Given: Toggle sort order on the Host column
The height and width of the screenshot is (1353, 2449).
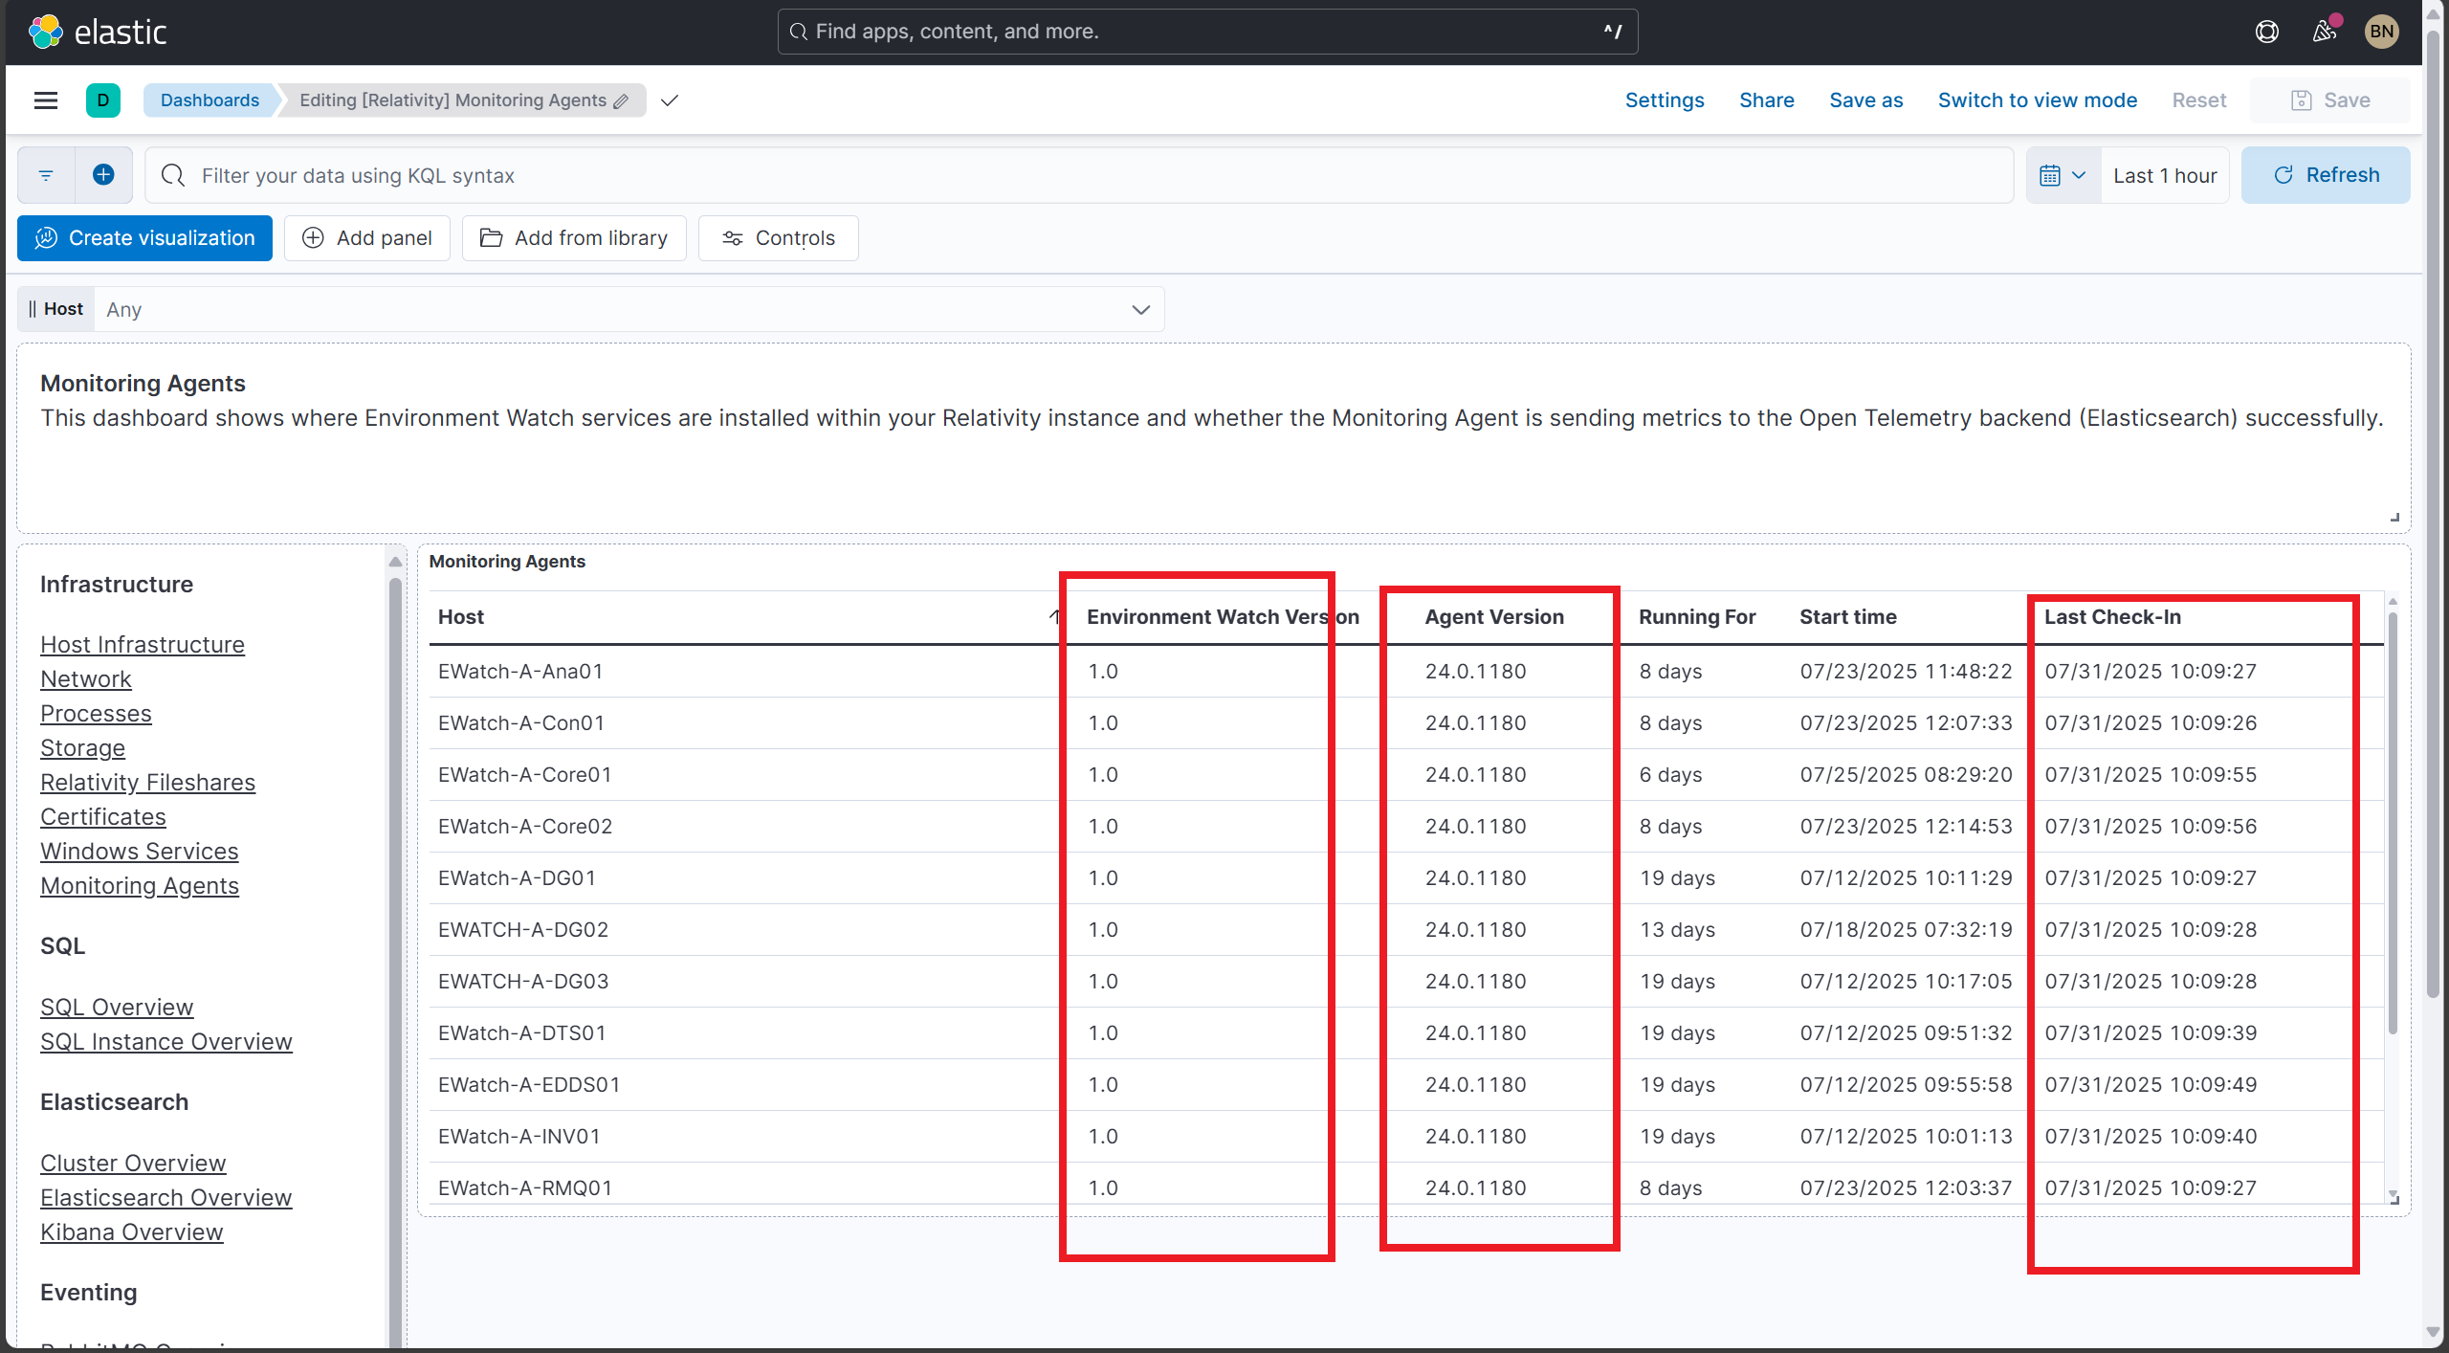Looking at the screenshot, I should pyautogui.click(x=1053, y=616).
